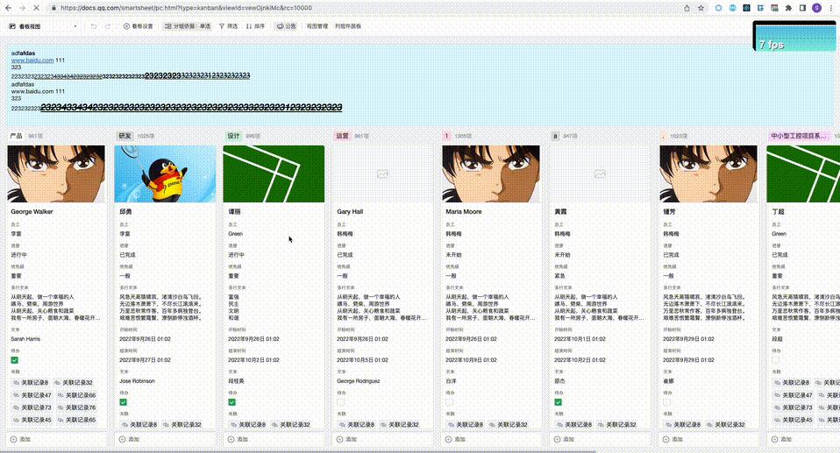Click the 研发 column group header
The height and width of the screenshot is (453, 840).
[x=125, y=136]
